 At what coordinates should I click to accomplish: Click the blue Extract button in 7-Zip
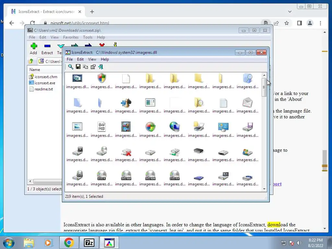pos(47,49)
